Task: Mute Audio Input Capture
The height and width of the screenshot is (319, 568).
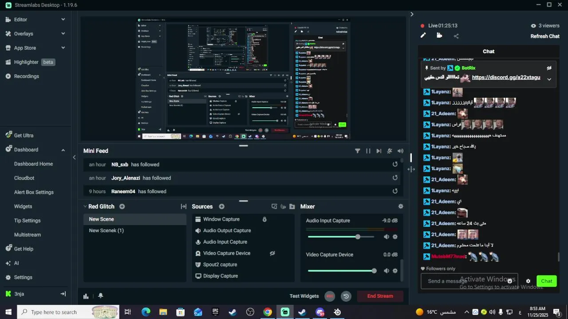Action: [x=387, y=237]
